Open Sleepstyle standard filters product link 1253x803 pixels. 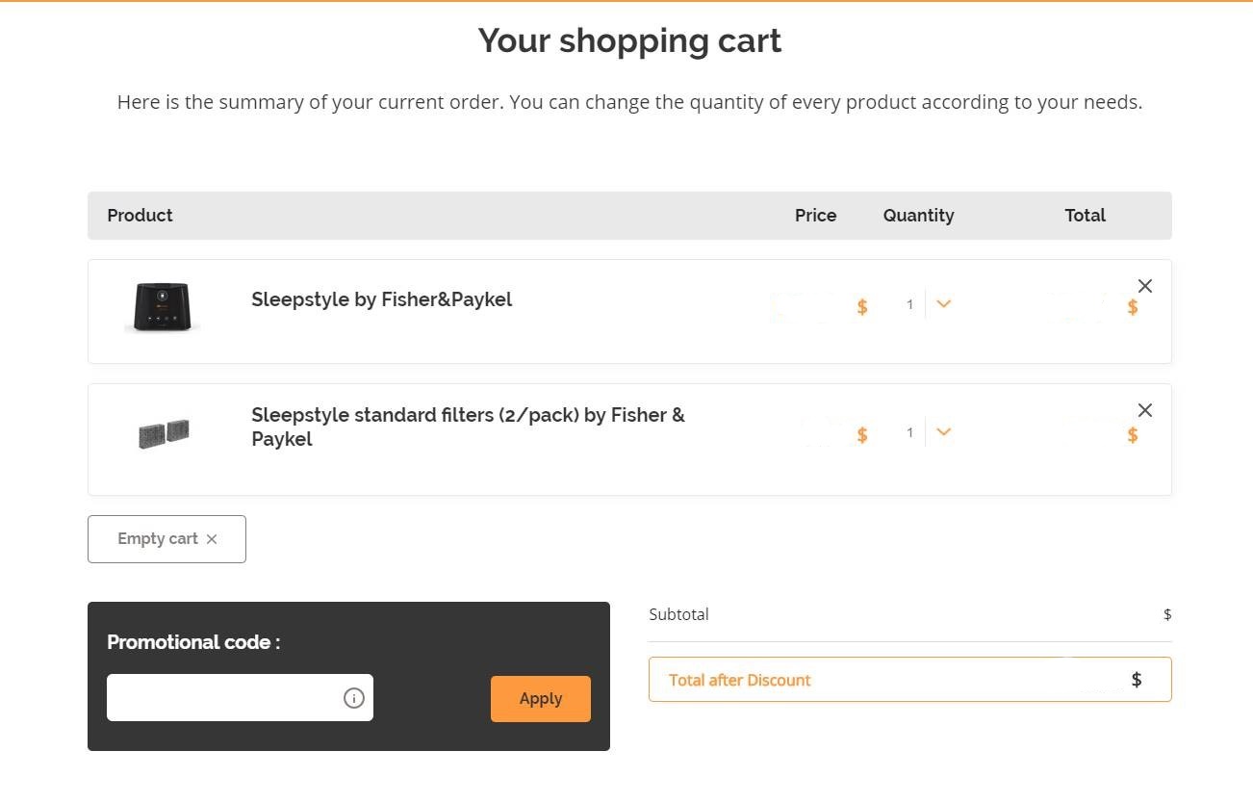468,427
